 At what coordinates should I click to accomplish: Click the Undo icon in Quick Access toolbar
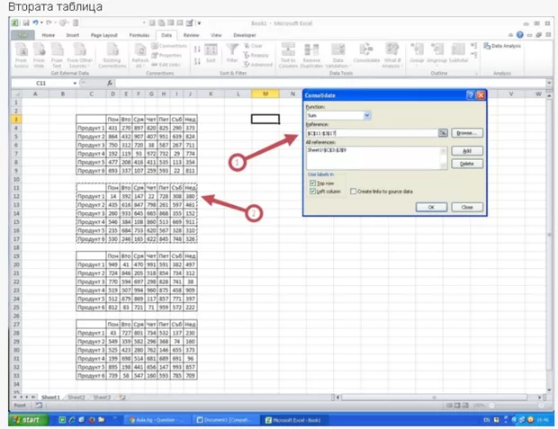pyautogui.click(x=35, y=23)
